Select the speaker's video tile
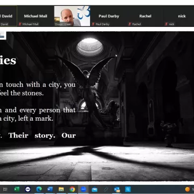Image resolution: width=194 pixels, height=194 pixels. (72, 16)
